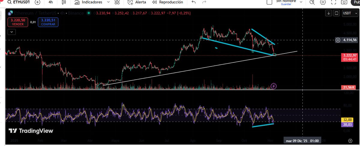360x146 pixels.
Task: Change the 4h timeframe interval
Action: pyautogui.click(x=51, y=2)
